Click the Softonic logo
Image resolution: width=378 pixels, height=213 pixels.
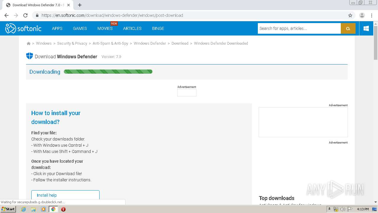point(23,28)
